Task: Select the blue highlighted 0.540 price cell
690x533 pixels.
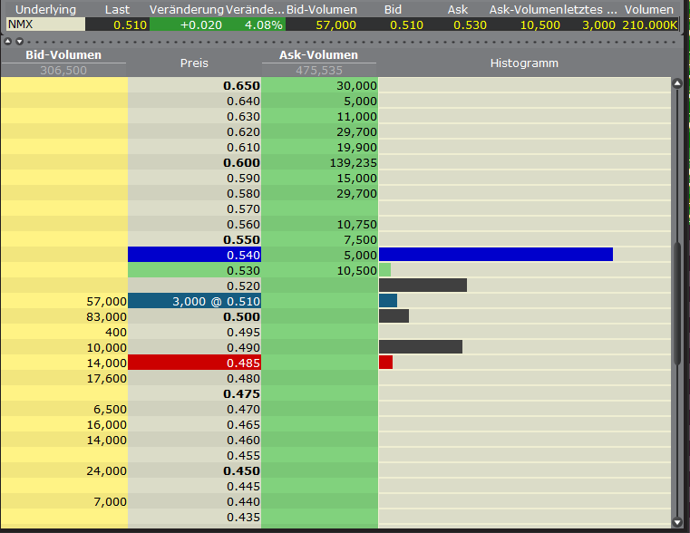Action: tap(194, 255)
